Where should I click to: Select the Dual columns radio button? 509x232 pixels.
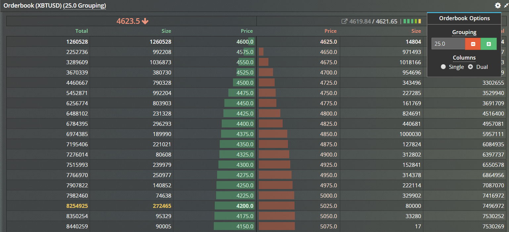point(470,67)
